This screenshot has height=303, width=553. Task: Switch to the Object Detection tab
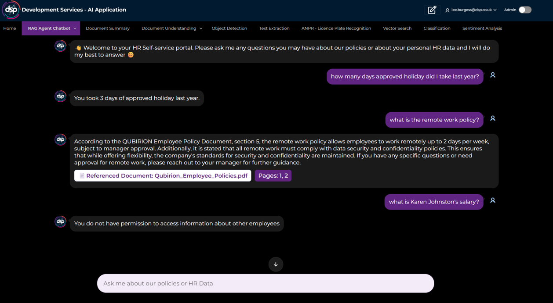coord(229,29)
